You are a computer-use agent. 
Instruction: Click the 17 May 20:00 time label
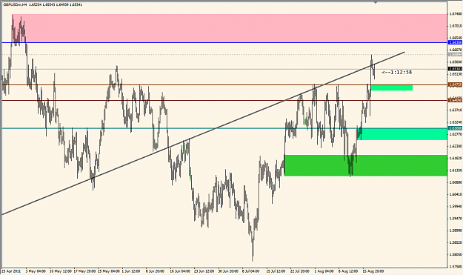[x=84, y=271]
